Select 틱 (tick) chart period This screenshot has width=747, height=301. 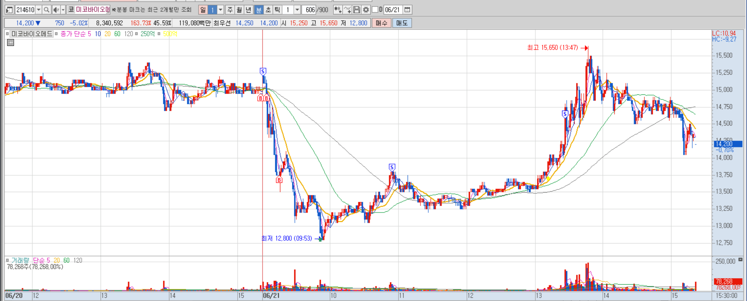pyautogui.click(x=277, y=10)
